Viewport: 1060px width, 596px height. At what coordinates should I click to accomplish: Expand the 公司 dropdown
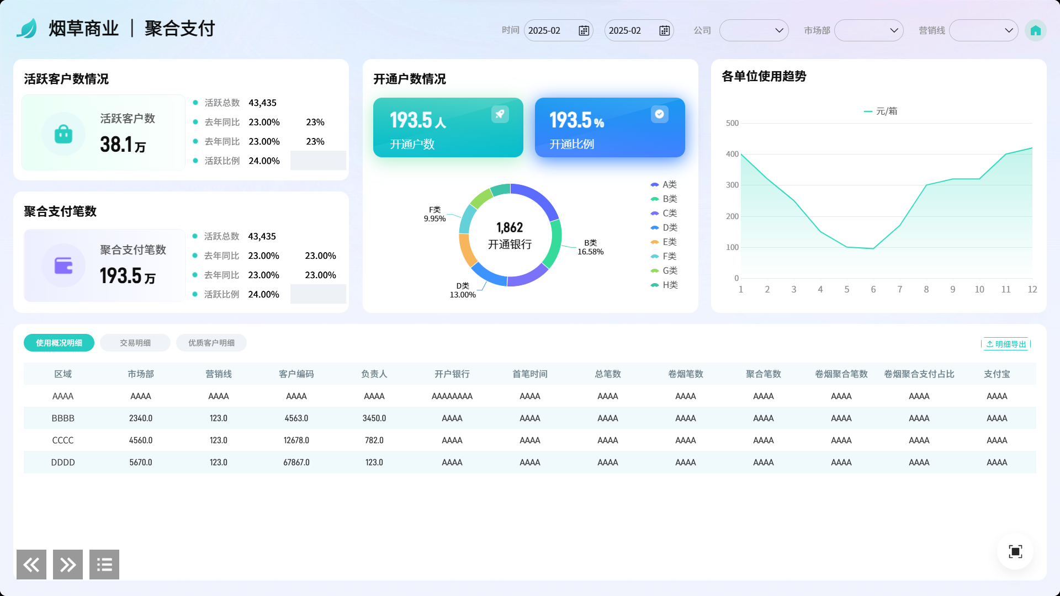click(754, 30)
